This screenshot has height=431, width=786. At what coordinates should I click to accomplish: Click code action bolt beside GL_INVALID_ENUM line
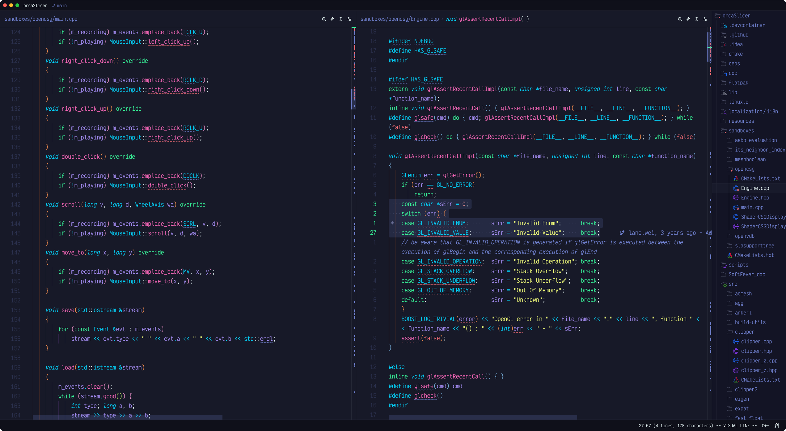coord(392,223)
